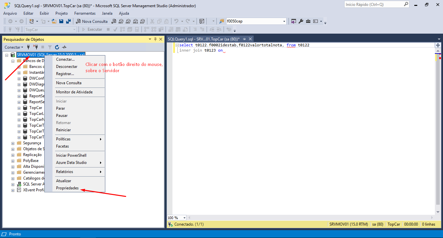Click '0 linhas' in the status bar
Screen dimensions: 443x238
click(x=429, y=224)
